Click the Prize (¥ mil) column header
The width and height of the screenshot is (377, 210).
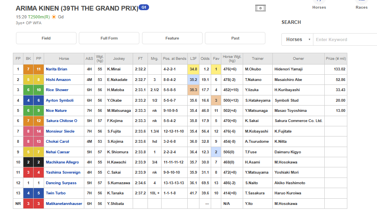(336, 59)
